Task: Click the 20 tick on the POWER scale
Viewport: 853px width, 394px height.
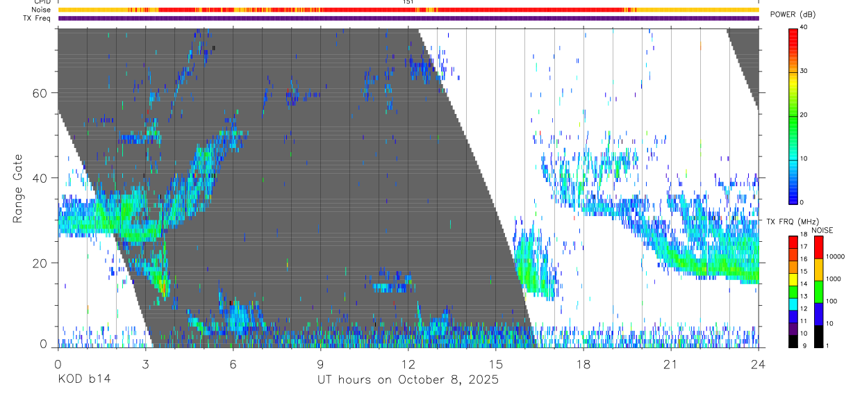Action: click(x=804, y=115)
